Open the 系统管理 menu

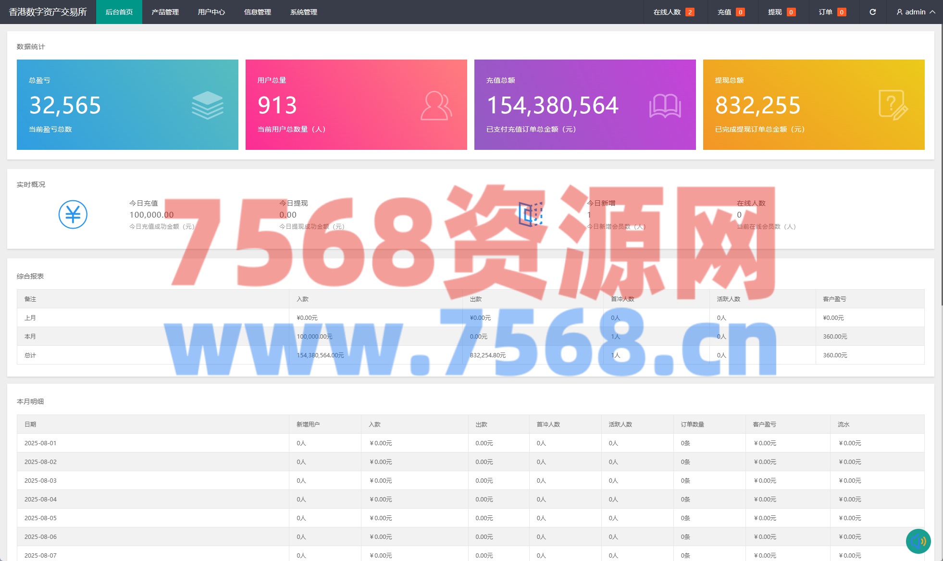[303, 12]
